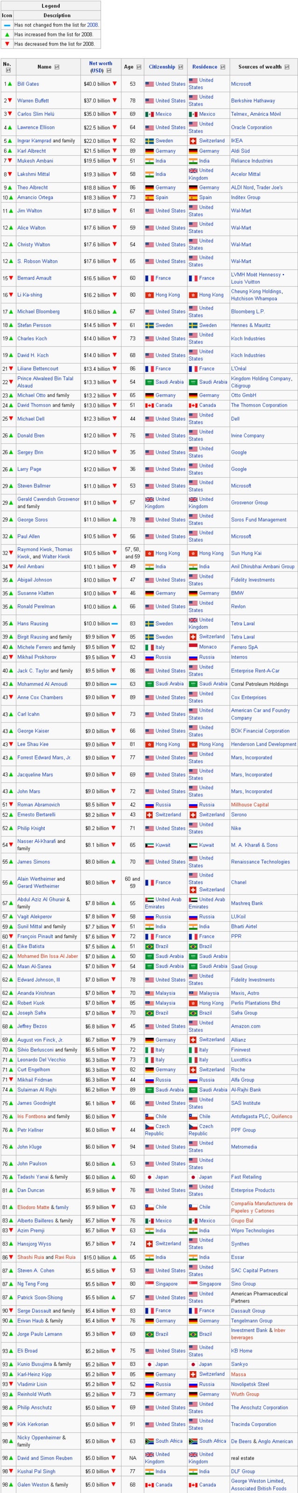298x1493 pixels.
Task: Open the Reliance Industries link
Action: [252, 161]
